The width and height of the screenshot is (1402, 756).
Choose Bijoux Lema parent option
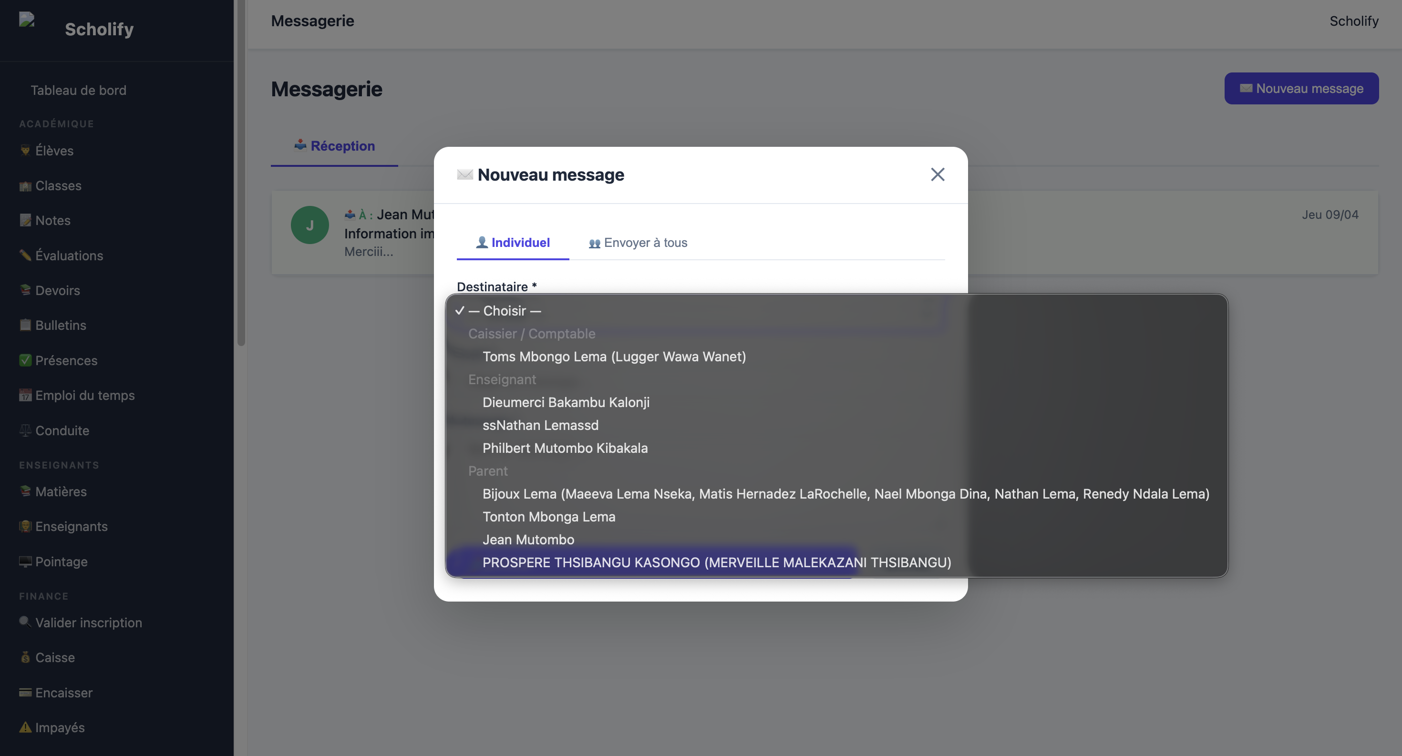click(x=836, y=494)
